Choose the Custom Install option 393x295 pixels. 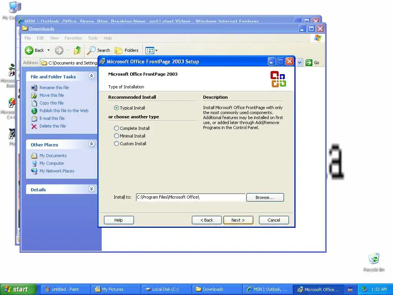(116, 144)
